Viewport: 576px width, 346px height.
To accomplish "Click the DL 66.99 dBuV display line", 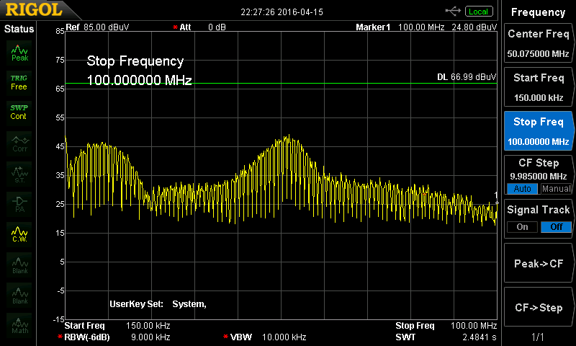I will point(467,77).
